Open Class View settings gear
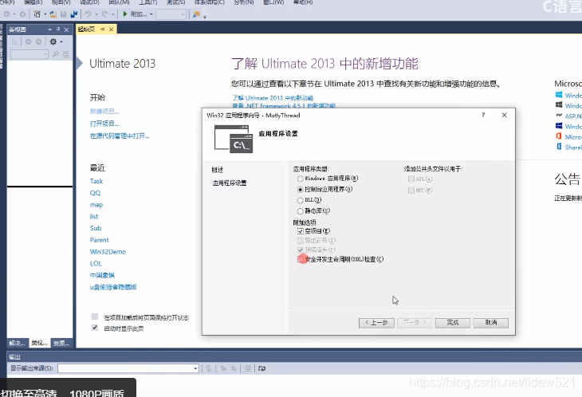 point(53,41)
